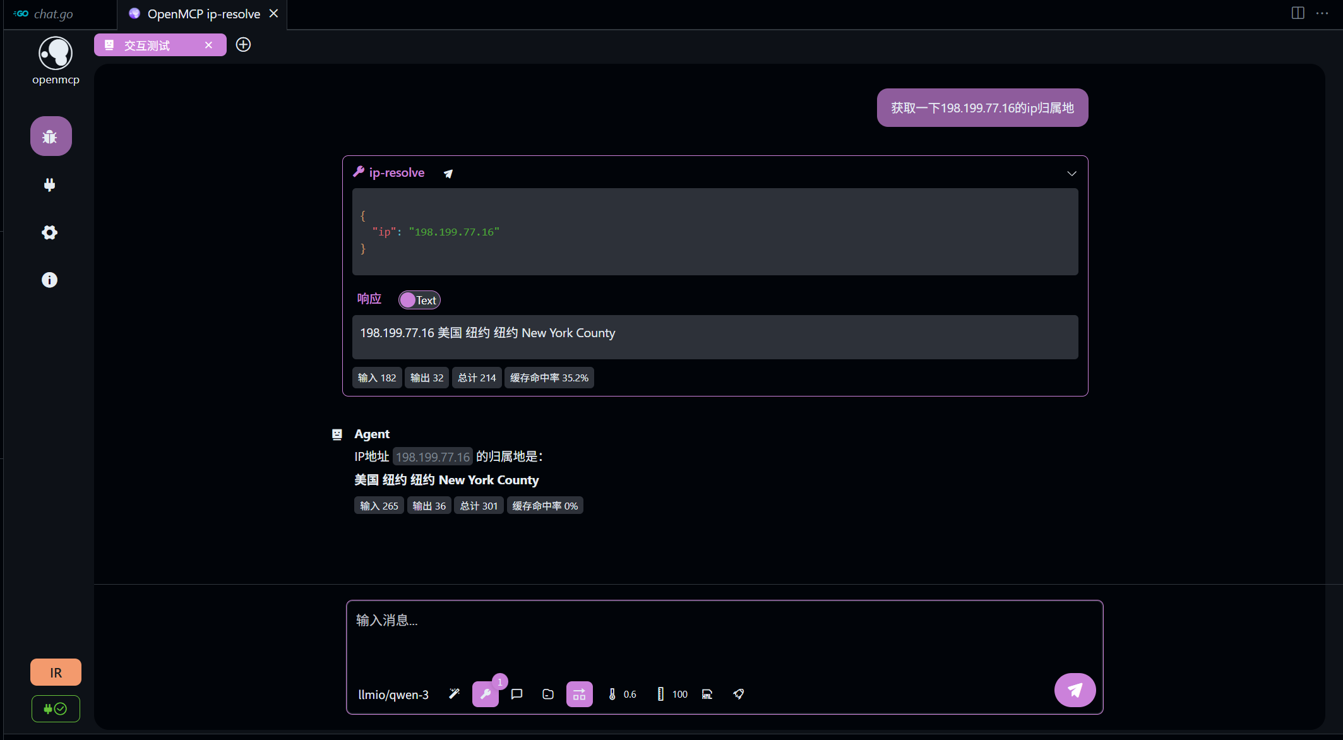This screenshot has width=1343, height=740.
Task: Click the send arrow beside ip-resolve title
Action: 448,173
